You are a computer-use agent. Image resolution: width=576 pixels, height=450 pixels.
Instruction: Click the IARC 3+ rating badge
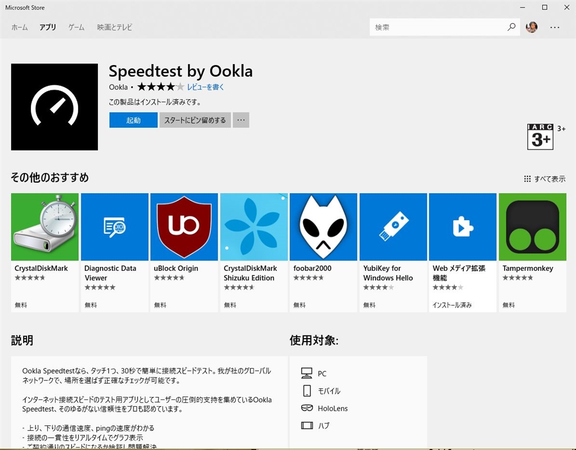(x=540, y=137)
